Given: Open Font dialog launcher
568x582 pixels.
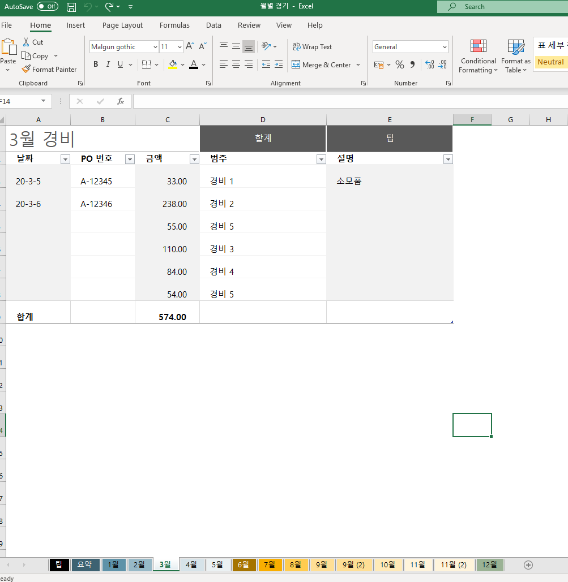Looking at the screenshot, I should [208, 83].
